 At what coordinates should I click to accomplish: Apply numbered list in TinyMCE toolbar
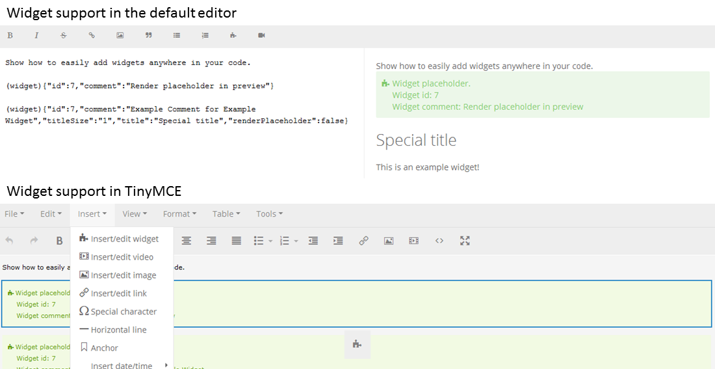285,241
